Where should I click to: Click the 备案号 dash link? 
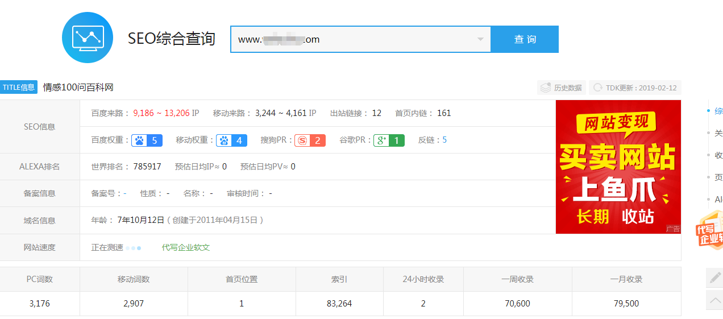pos(125,193)
